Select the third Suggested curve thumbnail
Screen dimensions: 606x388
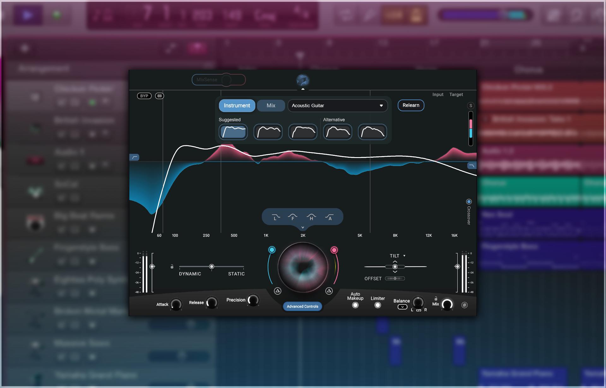(303, 132)
